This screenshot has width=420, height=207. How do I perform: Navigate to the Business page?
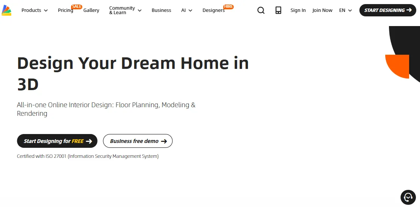click(x=161, y=10)
